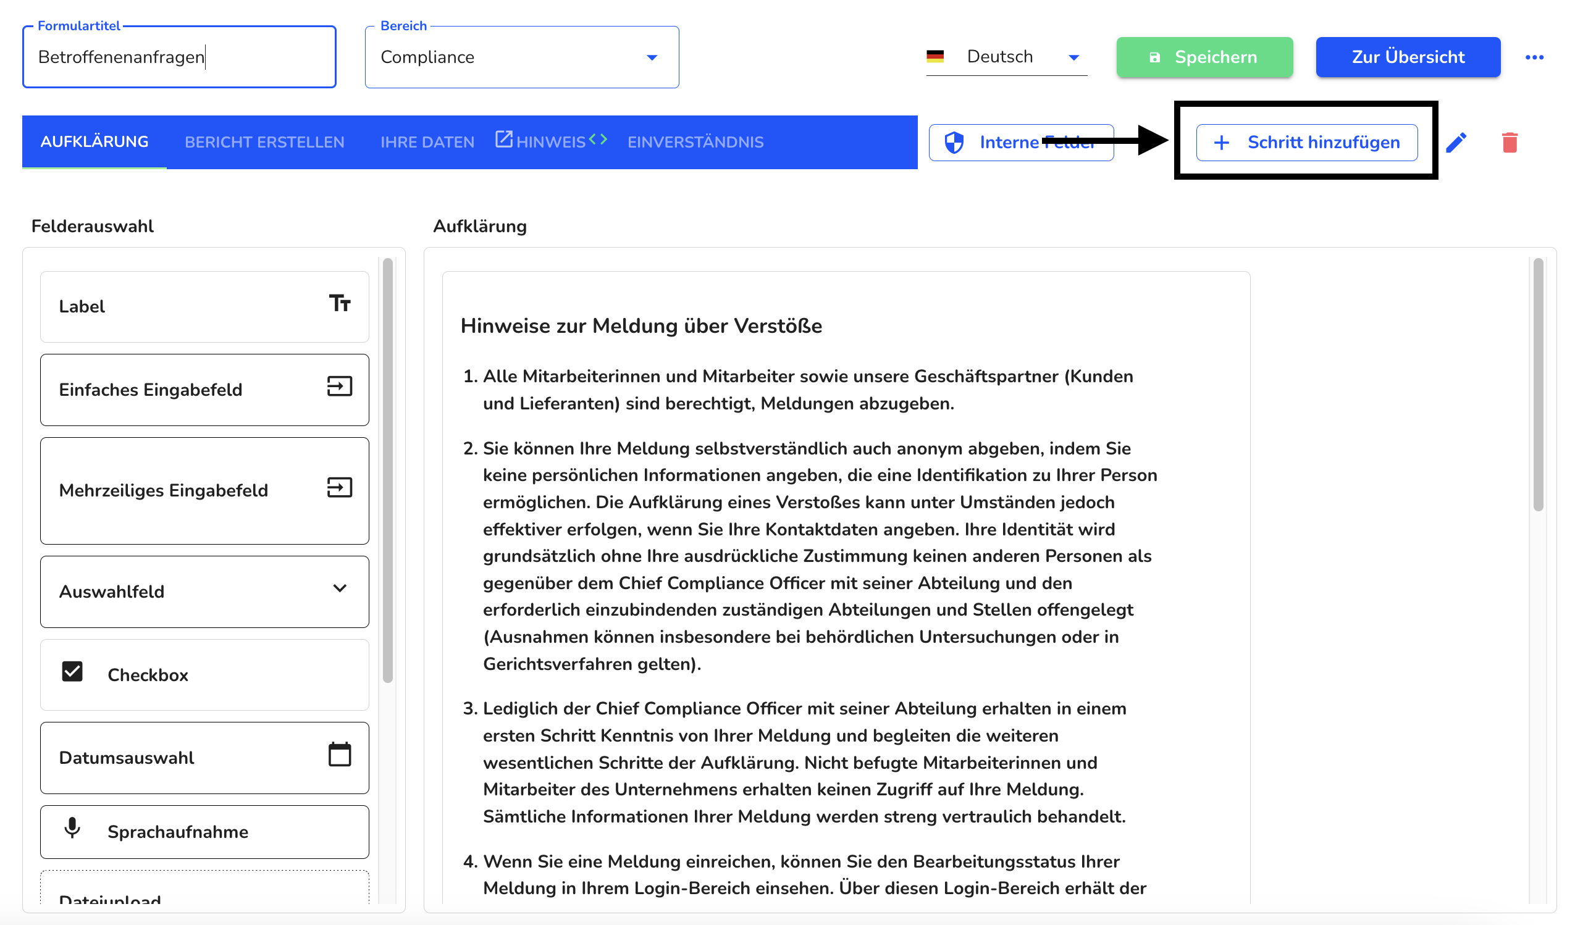This screenshot has height=925, width=1575.
Task: Click the Felderauswahl heading text
Action: [93, 226]
